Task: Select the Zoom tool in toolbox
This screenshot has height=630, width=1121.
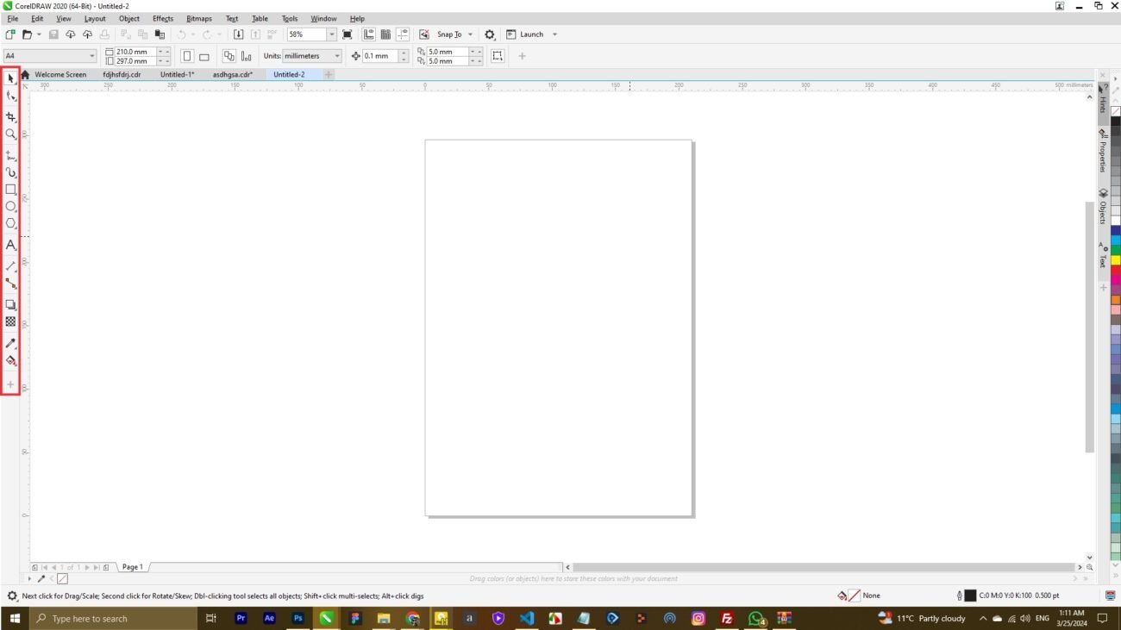Action: pyautogui.click(x=10, y=134)
